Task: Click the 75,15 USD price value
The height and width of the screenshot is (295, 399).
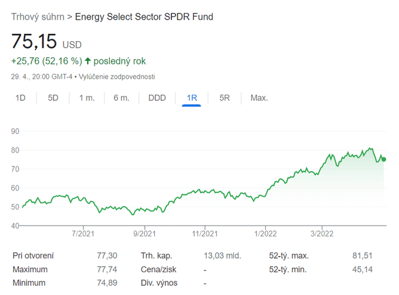Action: click(x=34, y=42)
